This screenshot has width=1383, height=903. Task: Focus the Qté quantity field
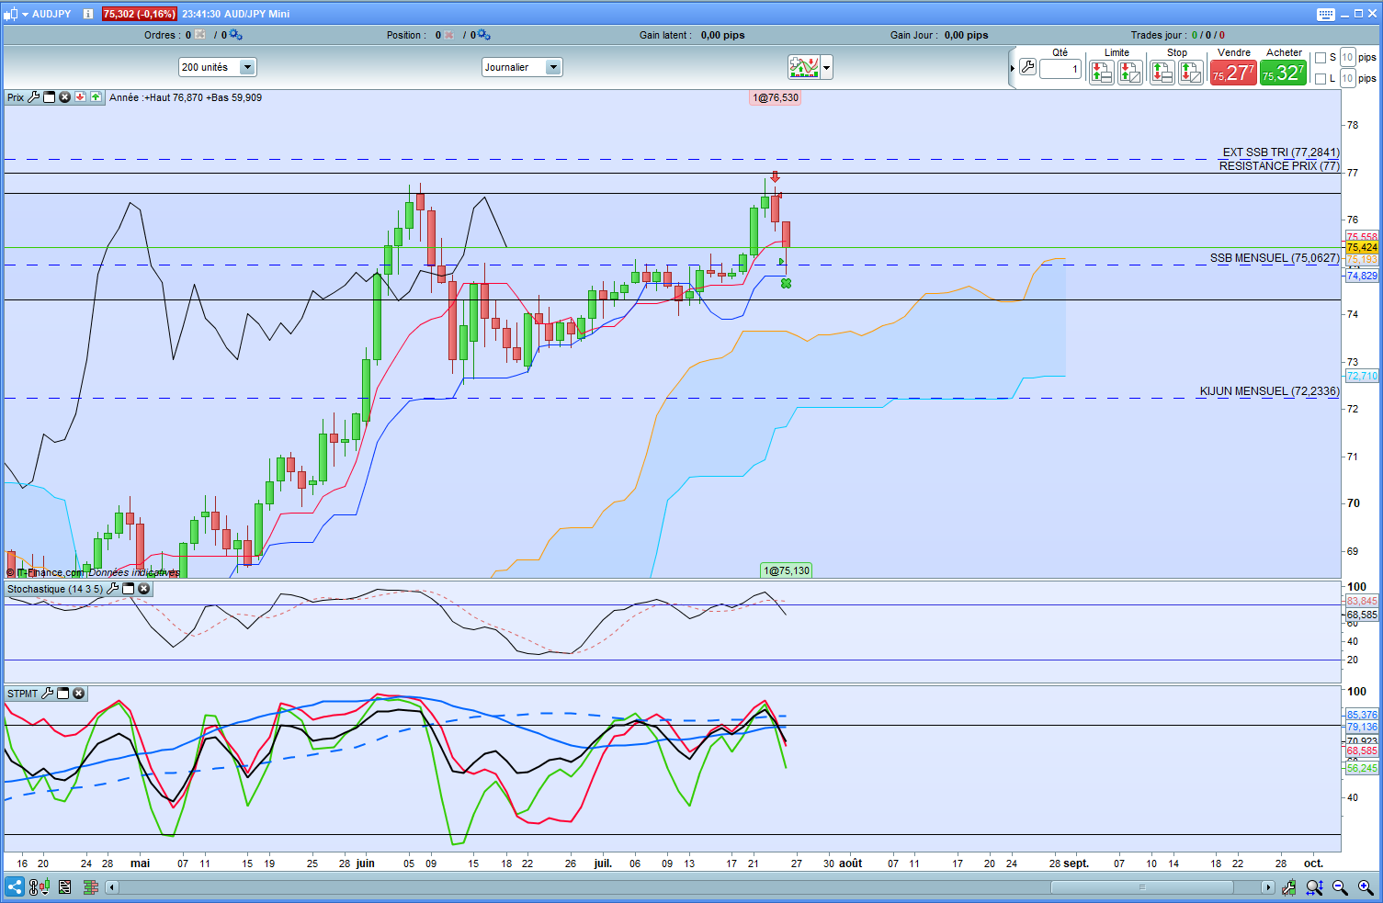click(x=1060, y=69)
